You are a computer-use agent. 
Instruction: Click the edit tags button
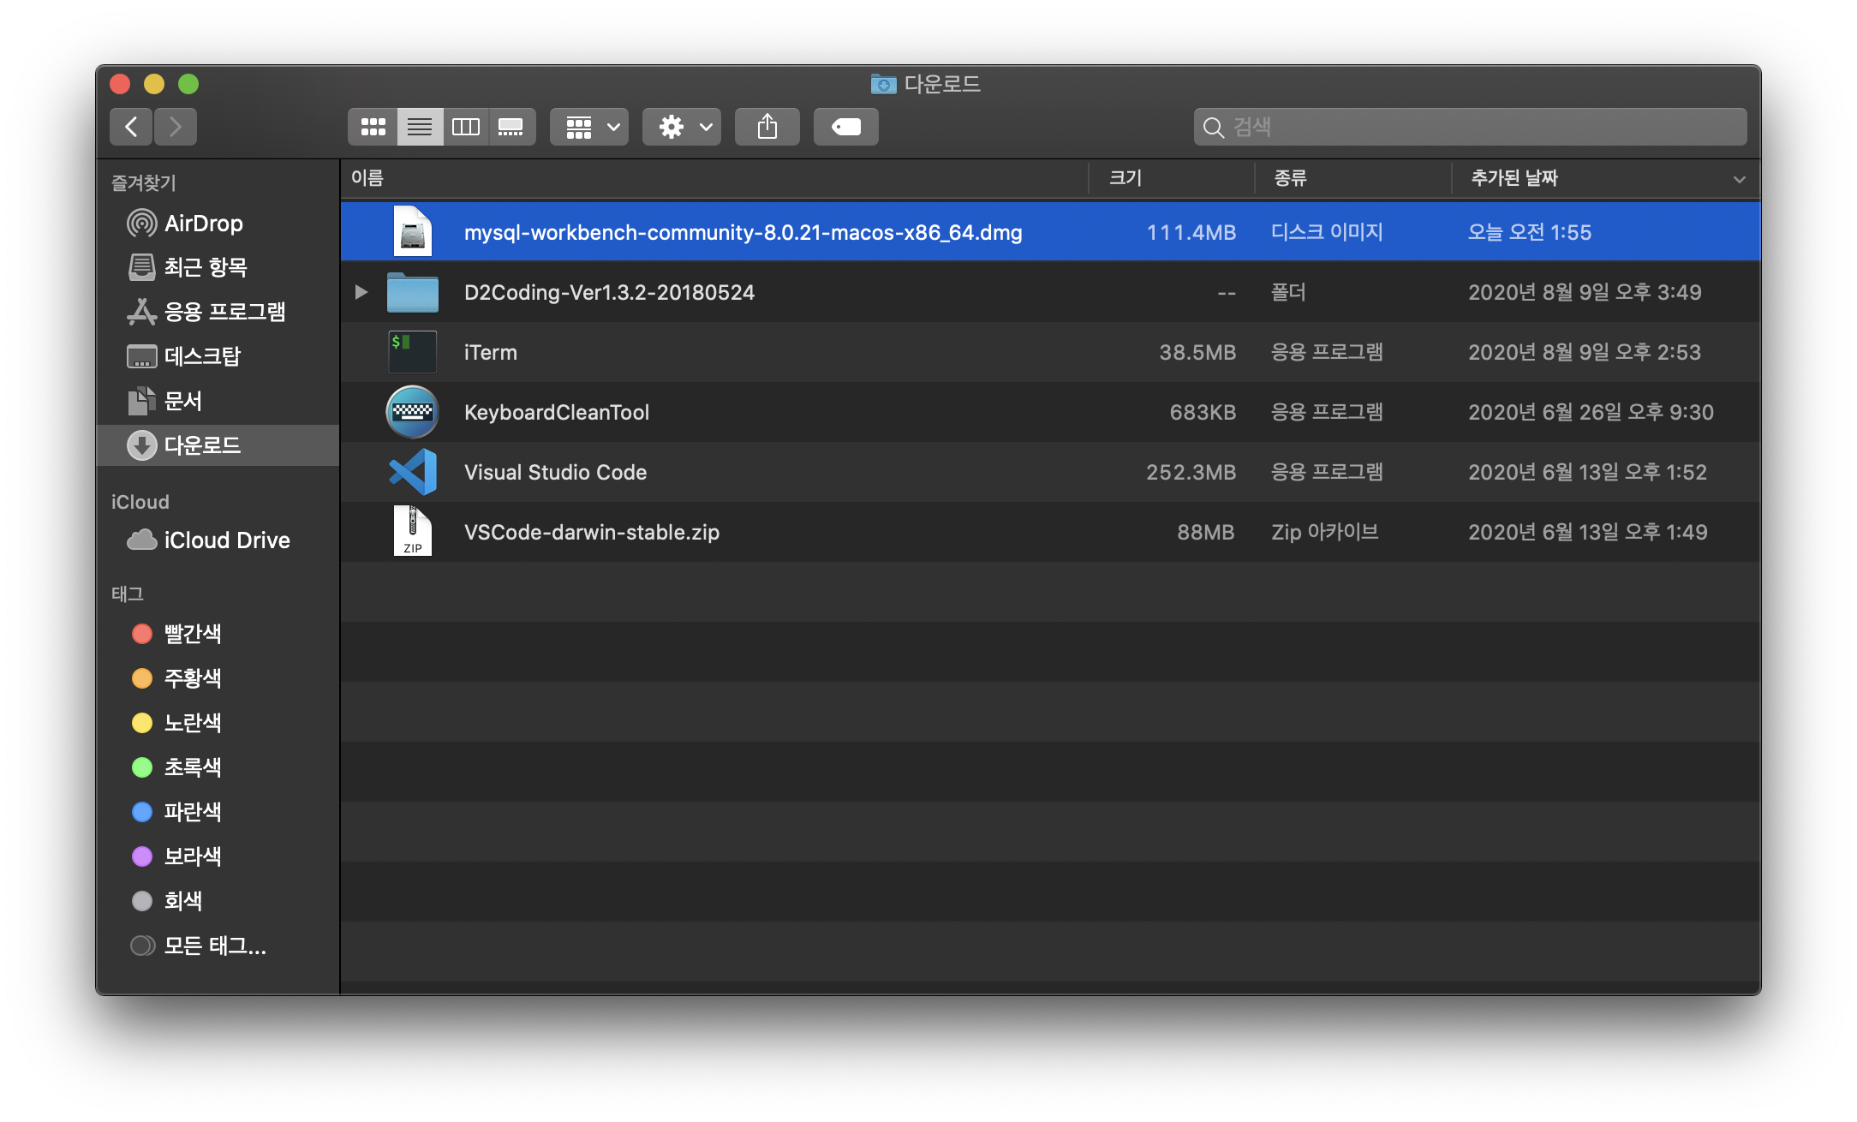point(845,127)
